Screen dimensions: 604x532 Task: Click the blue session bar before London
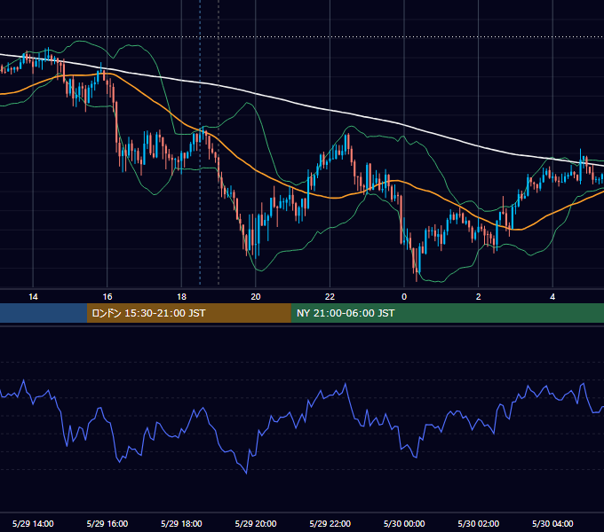[44, 313]
